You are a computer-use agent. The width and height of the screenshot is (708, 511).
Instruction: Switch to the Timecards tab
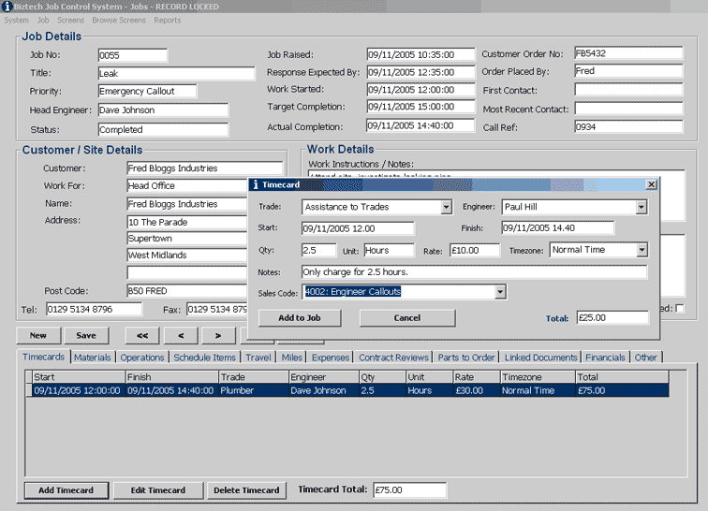point(44,357)
